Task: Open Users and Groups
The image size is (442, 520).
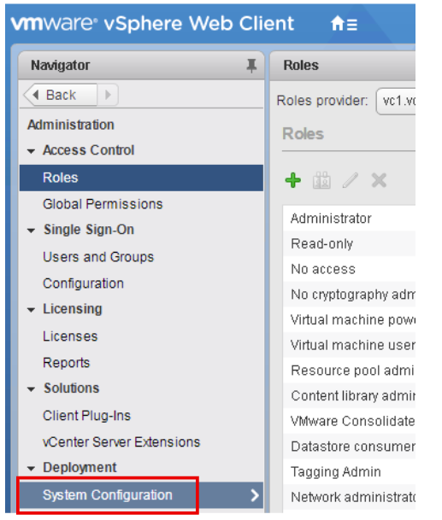Action: 98,257
